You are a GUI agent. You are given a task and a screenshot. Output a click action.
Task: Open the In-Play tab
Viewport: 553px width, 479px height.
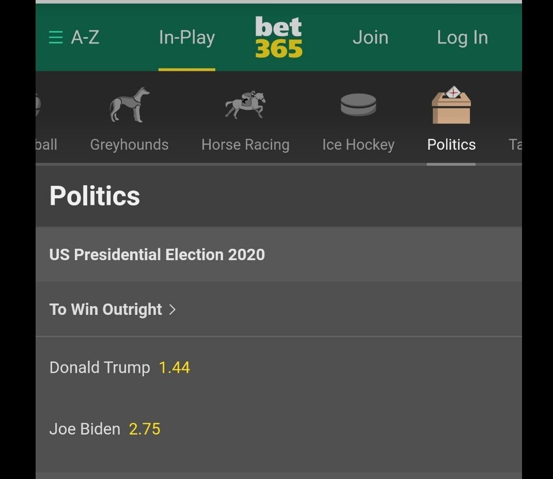[x=187, y=38]
